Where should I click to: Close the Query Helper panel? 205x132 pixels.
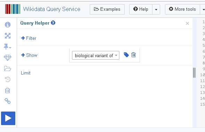(187, 24)
